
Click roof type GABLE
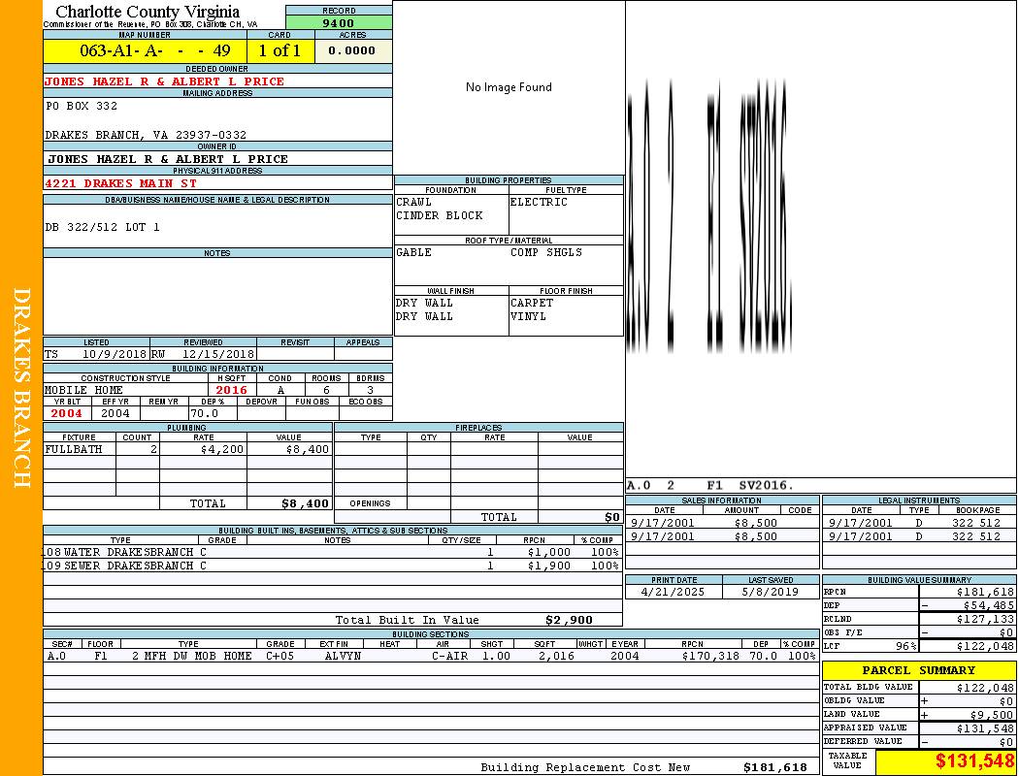click(413, 252)
